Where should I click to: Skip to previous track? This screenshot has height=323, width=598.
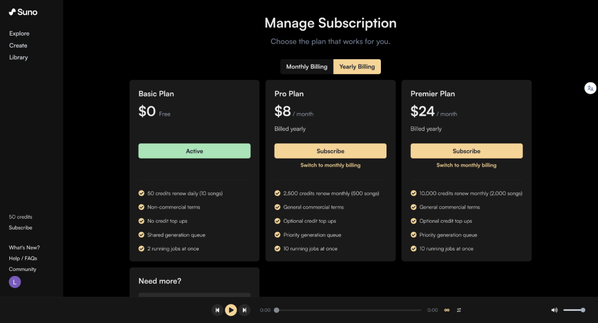pos(218,310)
